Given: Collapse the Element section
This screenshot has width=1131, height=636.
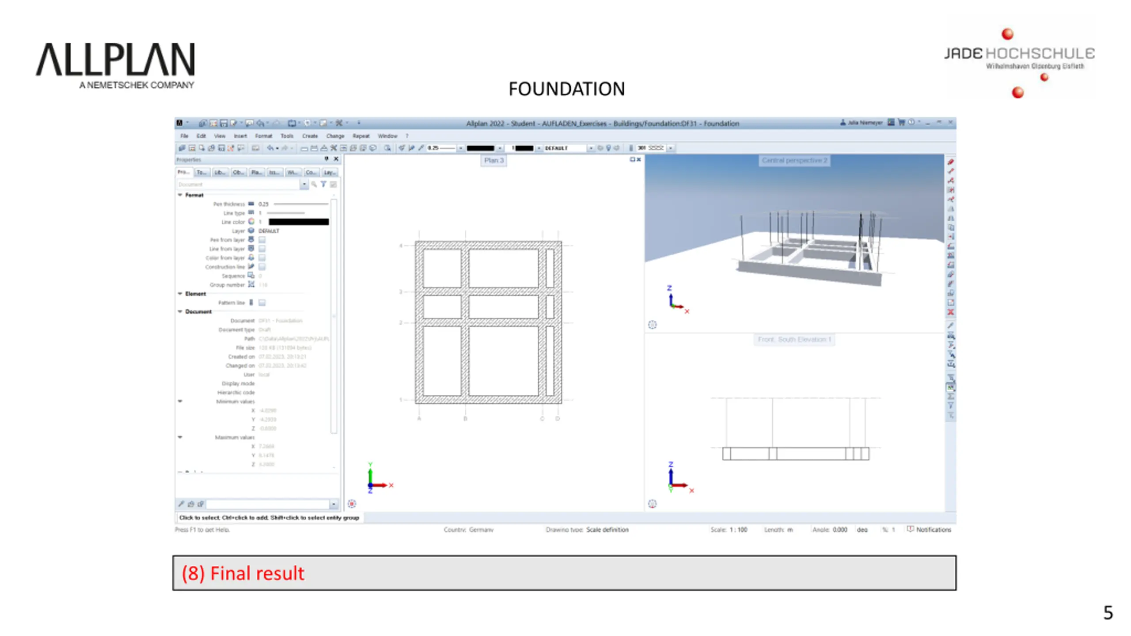Looking at the screenshot, I should pyautogui.click(x=180, y=293).
